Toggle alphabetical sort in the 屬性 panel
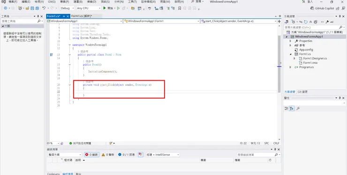347x175 pixels. (292, 108)
